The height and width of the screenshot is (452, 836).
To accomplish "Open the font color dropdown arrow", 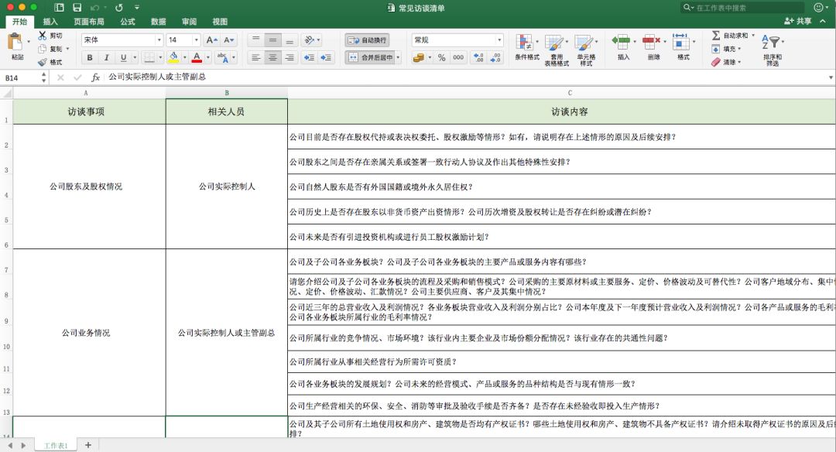I will tap(208, 57).
